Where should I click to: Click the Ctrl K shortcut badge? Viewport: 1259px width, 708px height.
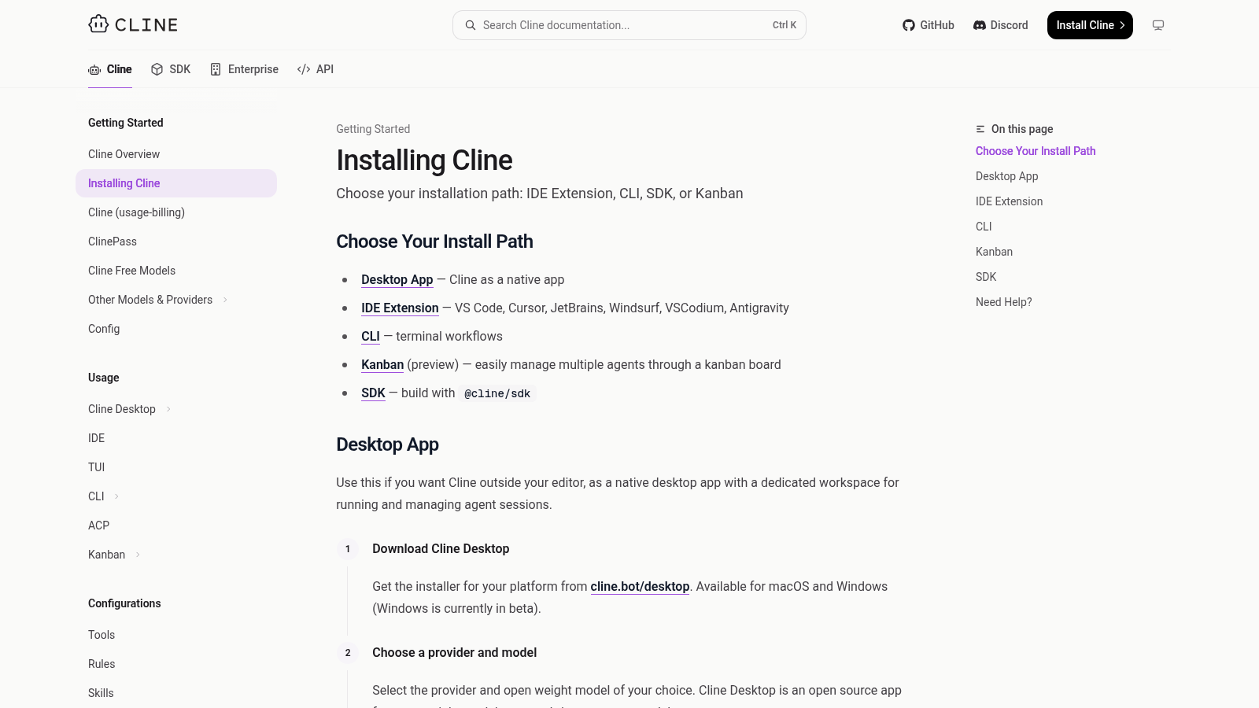[785, 25]
